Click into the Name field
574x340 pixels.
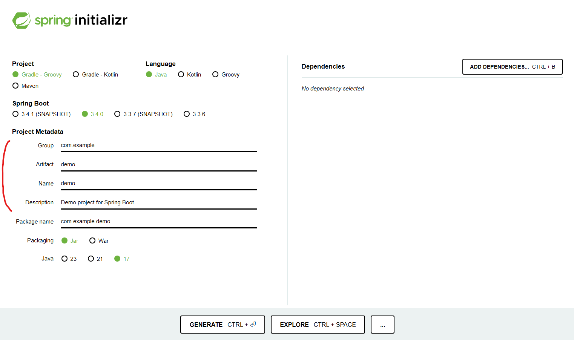point(159,184)
